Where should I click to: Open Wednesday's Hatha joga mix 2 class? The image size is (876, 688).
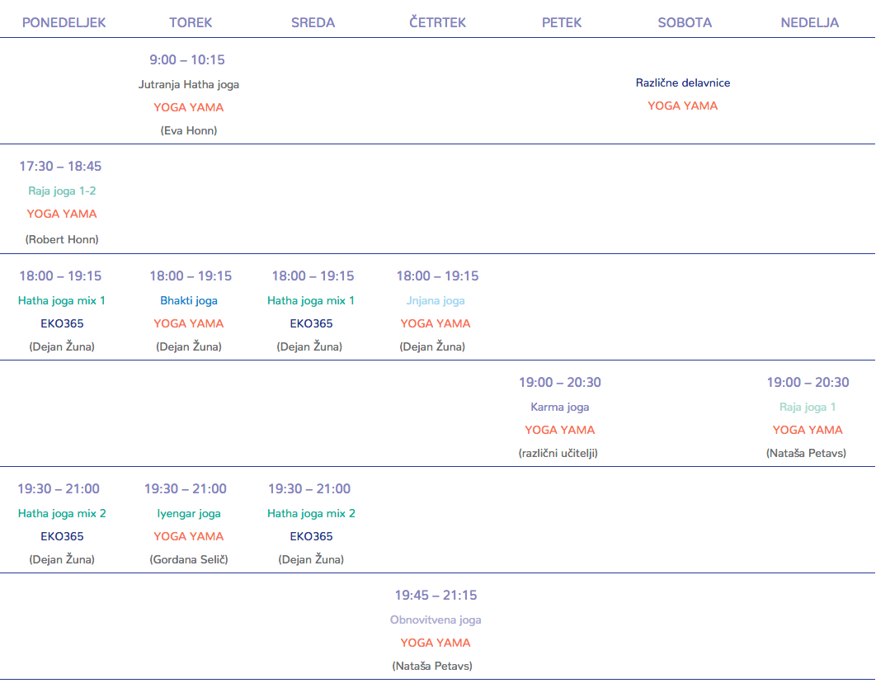(x=311, y=514)
